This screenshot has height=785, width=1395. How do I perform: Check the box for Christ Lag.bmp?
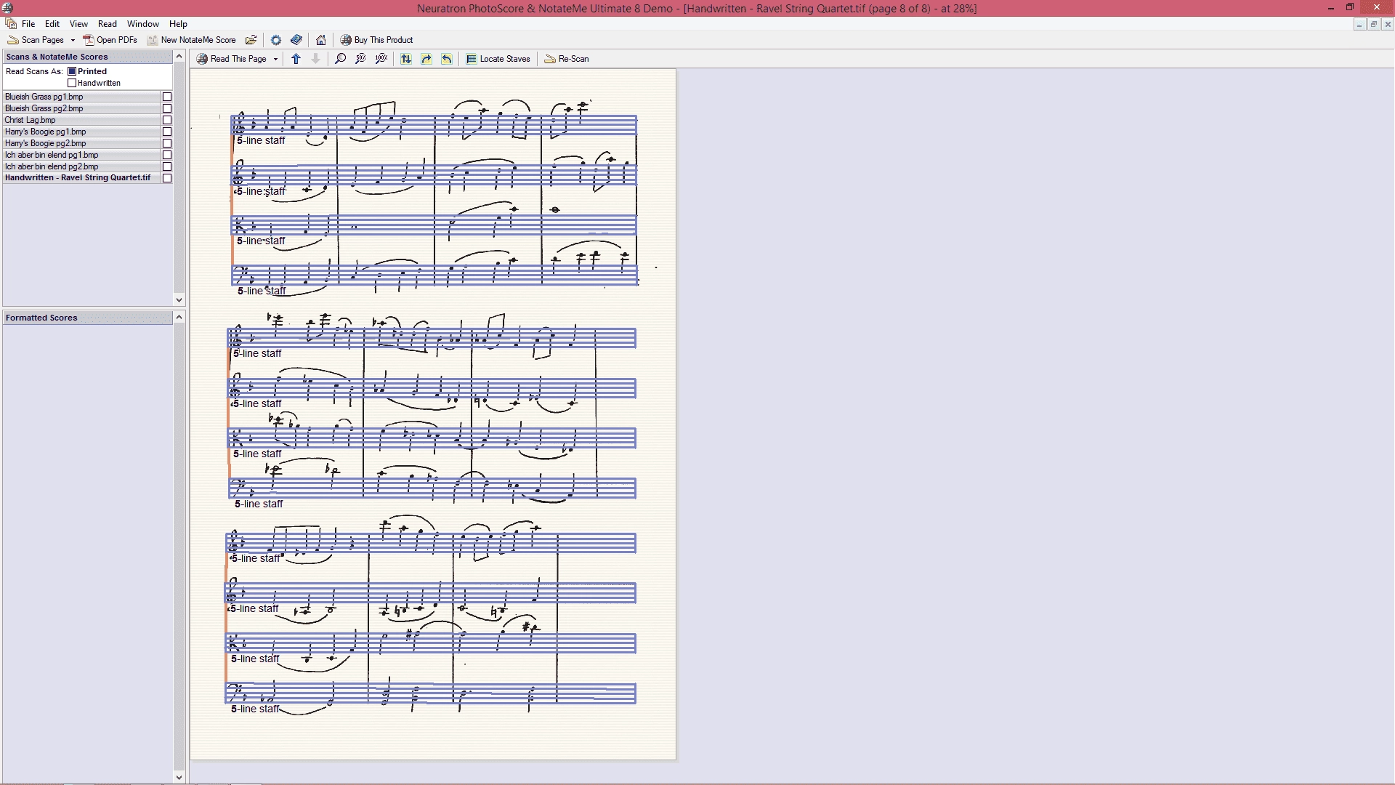coord(167,120)
